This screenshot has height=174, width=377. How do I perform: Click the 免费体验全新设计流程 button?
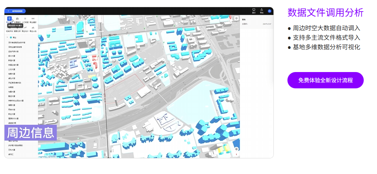(325, 80)
